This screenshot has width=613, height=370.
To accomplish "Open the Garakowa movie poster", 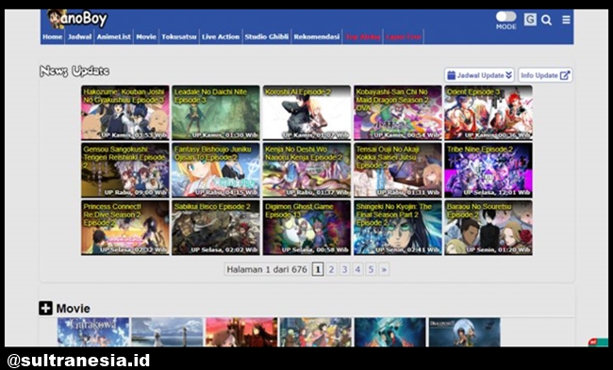I will click(93, 332).
